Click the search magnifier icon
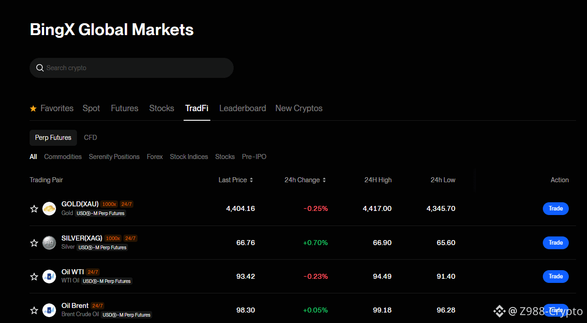The height and width of the screenshot is (323, 587). click(x=40, y=68)
